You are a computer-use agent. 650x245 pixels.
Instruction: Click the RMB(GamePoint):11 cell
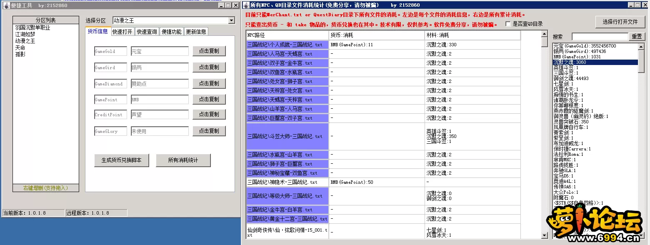(x=377, y=45)
